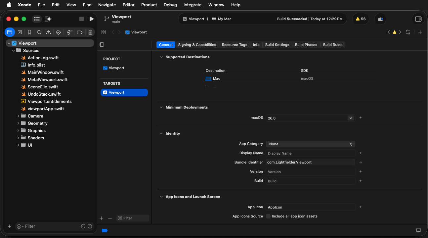Open the Build Settings tab
The height and width of the screenshot is (238, 428).
[277, 45]
